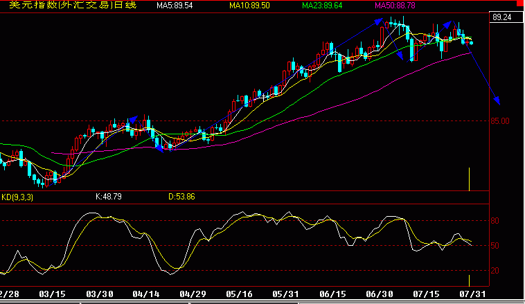Image resolution: width=525 pixels, height=304 pixels.
Task: Click the yellow vertical cursor line in price chart
Action: (469, 179)
